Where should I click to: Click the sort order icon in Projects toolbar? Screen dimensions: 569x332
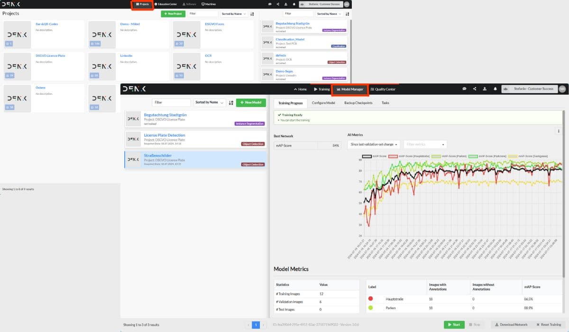[252, 14]
